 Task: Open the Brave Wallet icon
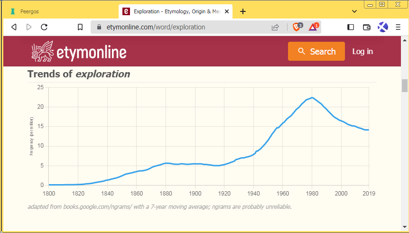tap(366, 27)
